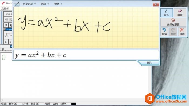
Task: Click the greyed 重做 (Redo) button
Action: coord(173,32)
